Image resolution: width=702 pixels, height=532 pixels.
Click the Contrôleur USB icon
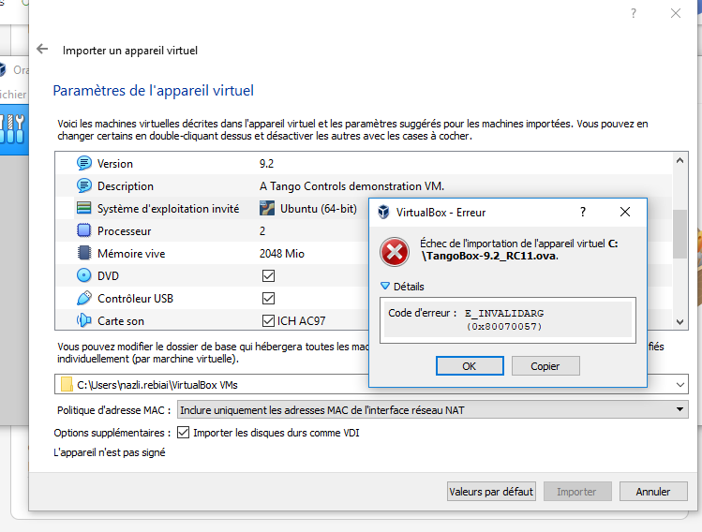tap(83, 298)
